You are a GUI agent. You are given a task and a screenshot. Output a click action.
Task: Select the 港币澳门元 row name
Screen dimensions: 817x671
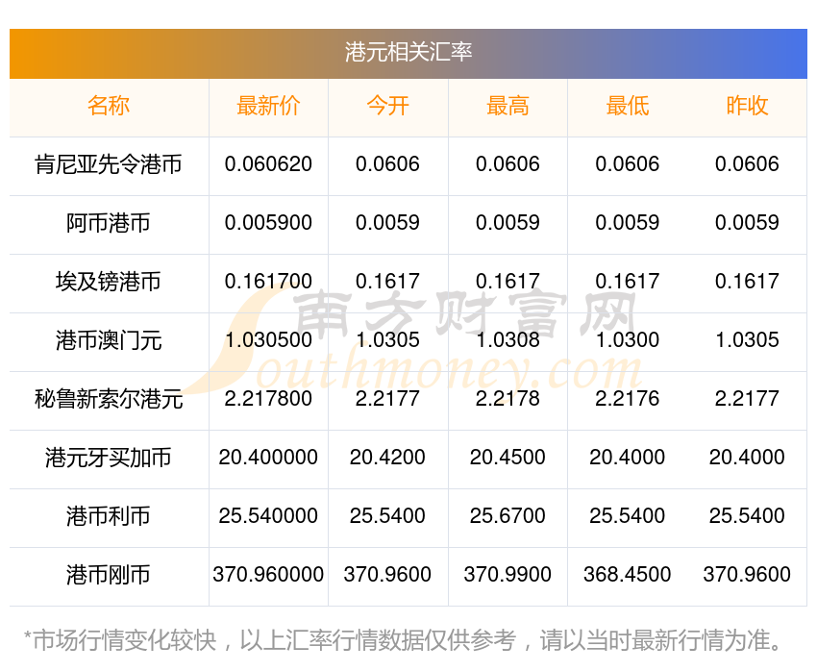point(109,340)
